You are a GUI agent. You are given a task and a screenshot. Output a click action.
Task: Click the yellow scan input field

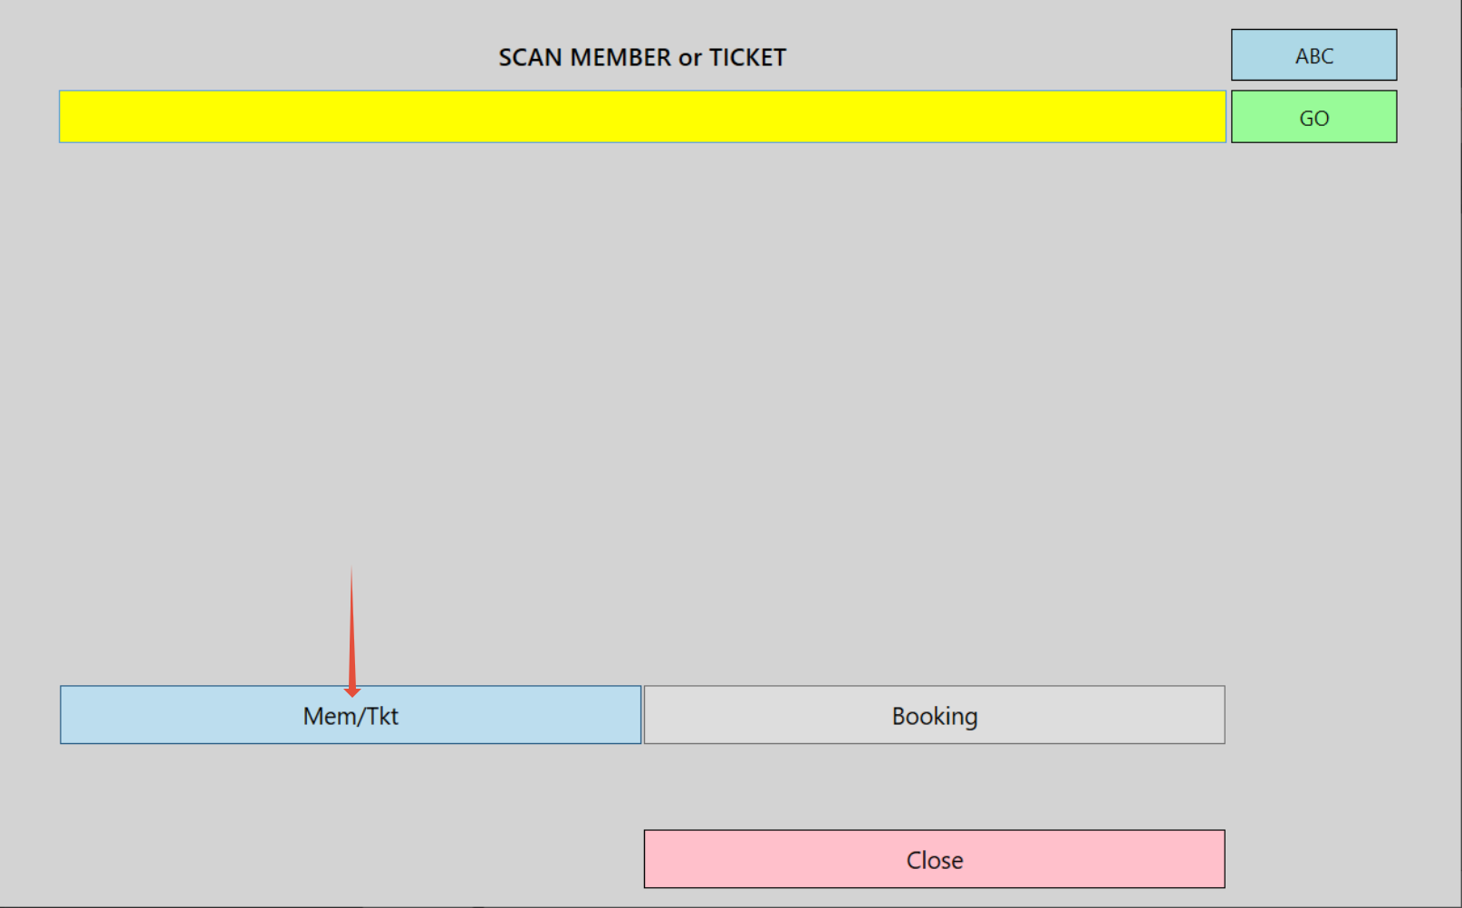[642, 117]
